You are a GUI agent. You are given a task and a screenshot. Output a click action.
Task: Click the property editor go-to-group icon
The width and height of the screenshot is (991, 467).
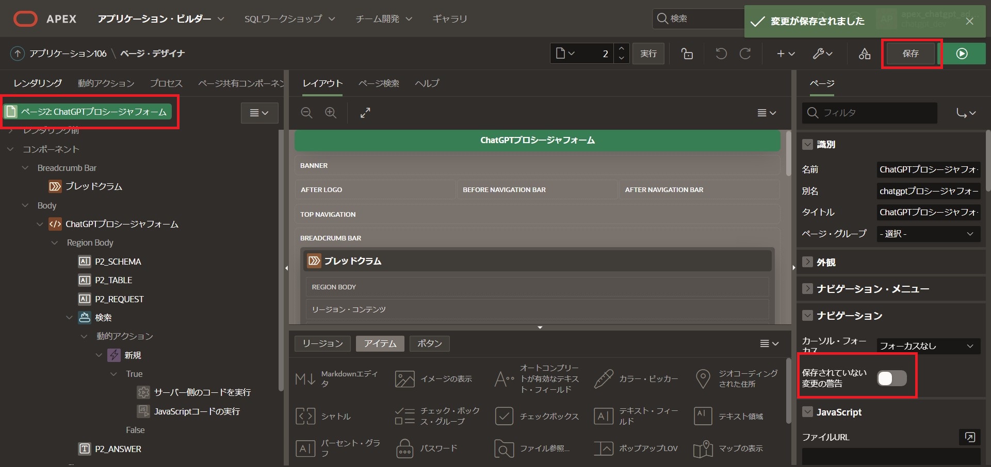point(966,113)
